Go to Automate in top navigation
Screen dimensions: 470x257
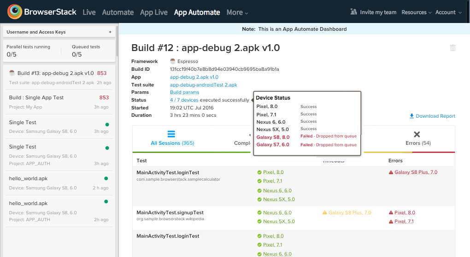click(x=118, y=12)
